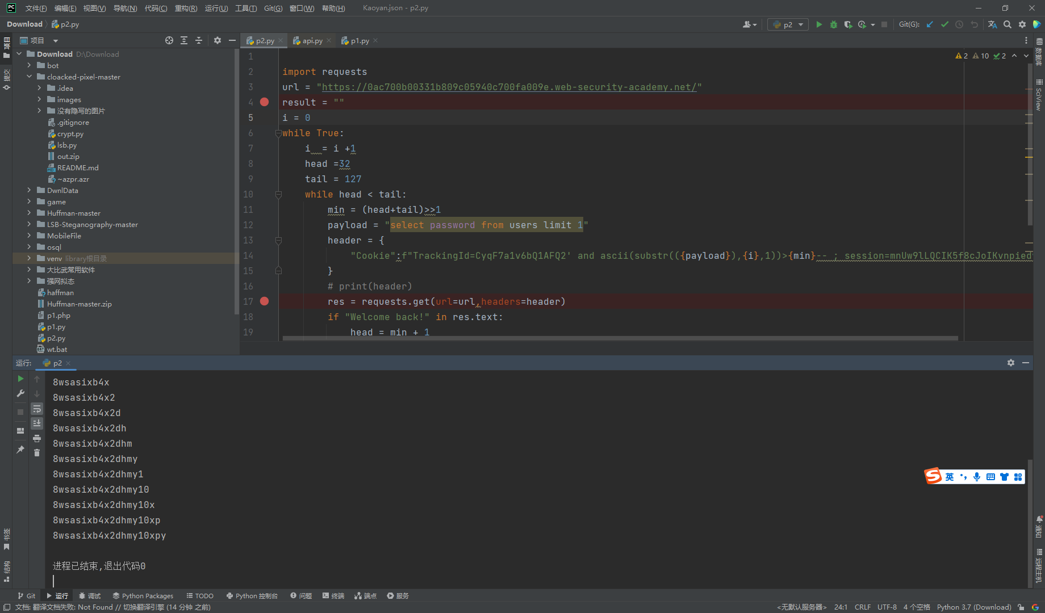Viewport: 1045px width, 613px height.
Task: Open the project view mode dropdown
Action: pos(56,41)
